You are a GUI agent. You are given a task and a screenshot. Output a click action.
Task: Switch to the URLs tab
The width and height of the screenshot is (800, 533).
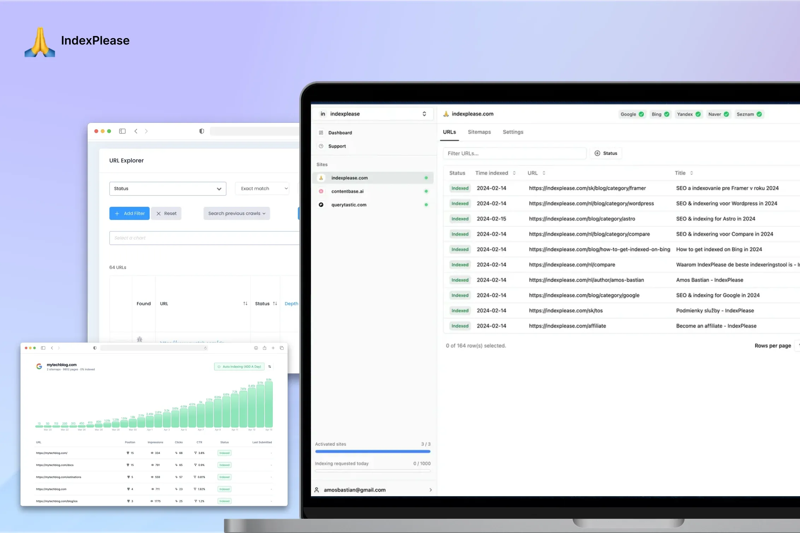point(449,132)
